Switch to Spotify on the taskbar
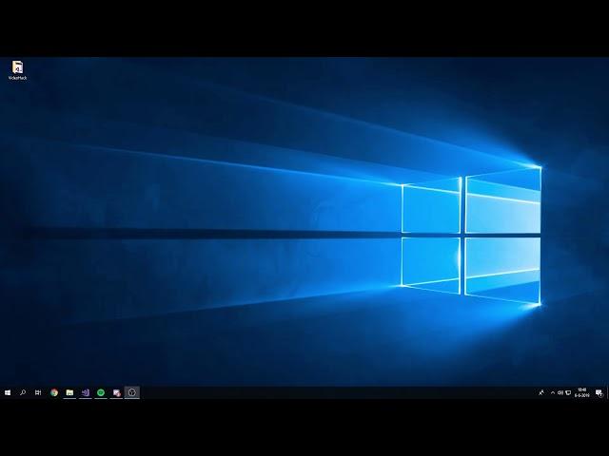This screenshot has width=609, height=456. click(101, 392)
